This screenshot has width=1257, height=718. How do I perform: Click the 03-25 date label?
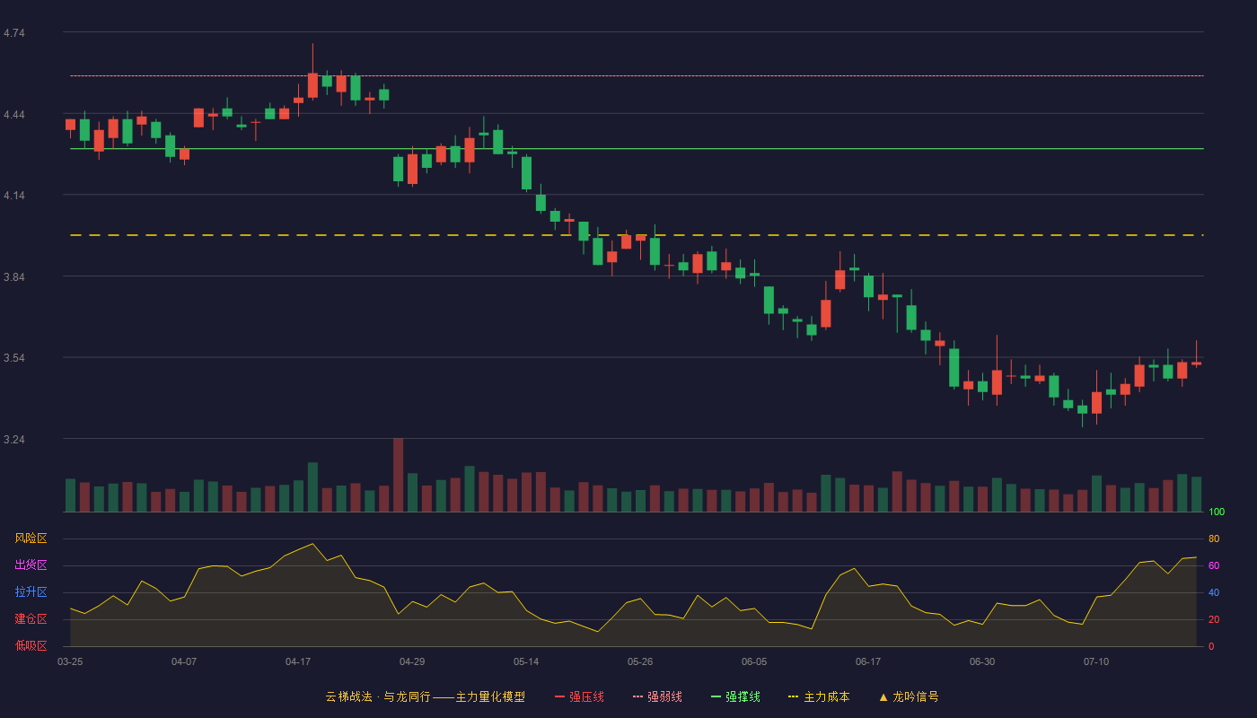tap(70, 661)
